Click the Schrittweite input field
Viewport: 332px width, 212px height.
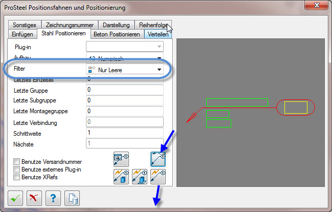coord(125,133)
